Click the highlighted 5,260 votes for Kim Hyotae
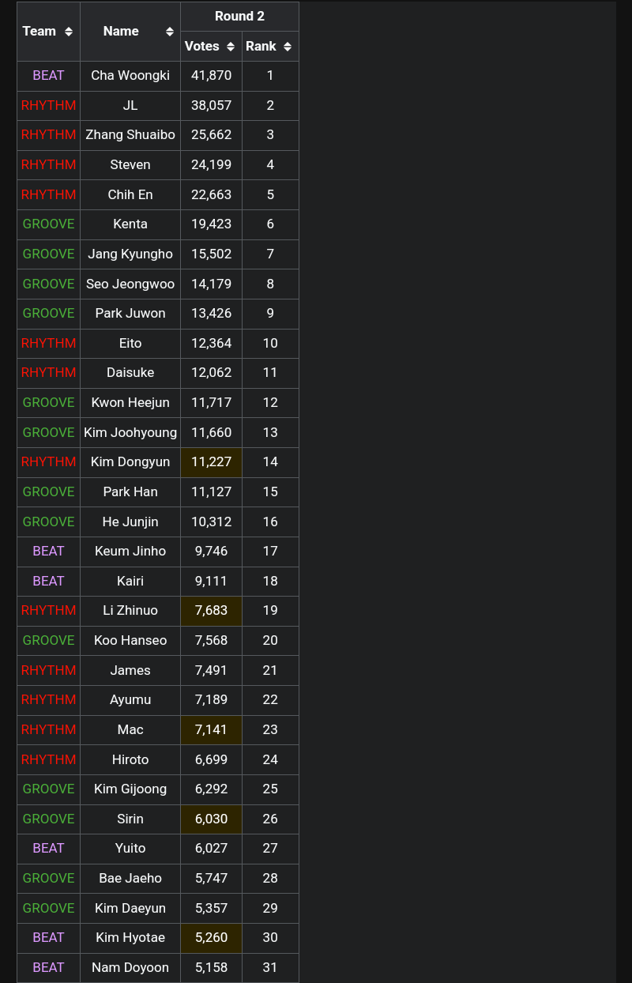 [211, 938]
